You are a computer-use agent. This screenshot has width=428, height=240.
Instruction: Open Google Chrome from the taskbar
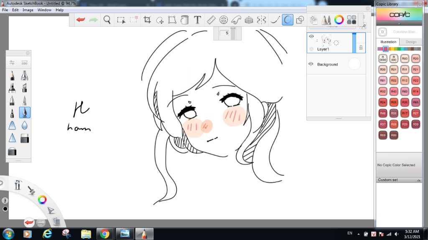[x=104, y=234]
